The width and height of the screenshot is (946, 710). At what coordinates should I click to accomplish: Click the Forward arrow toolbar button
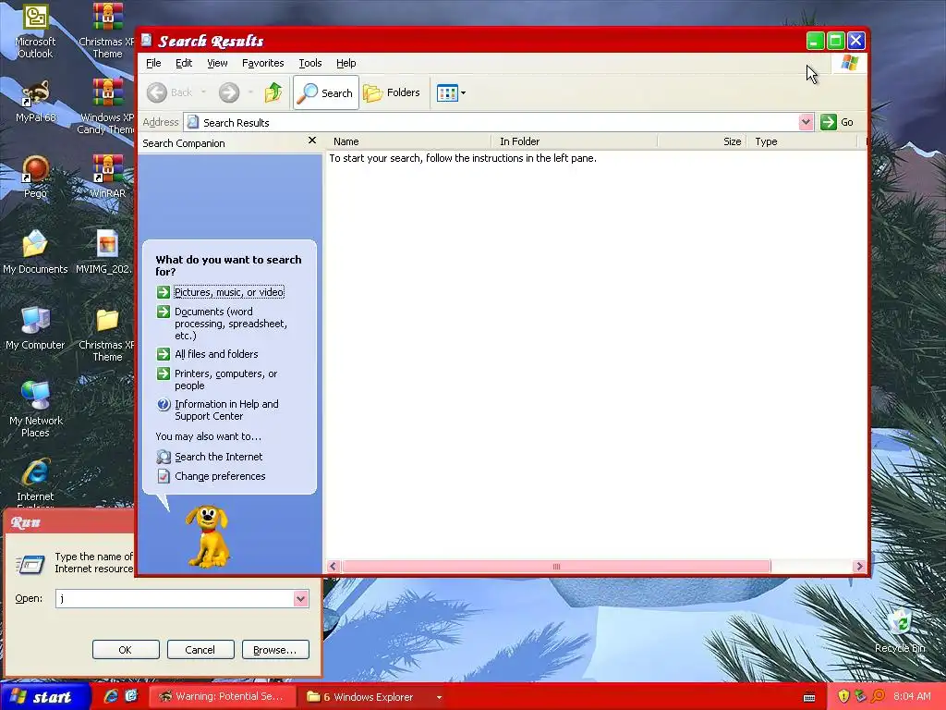pos(229,92)
